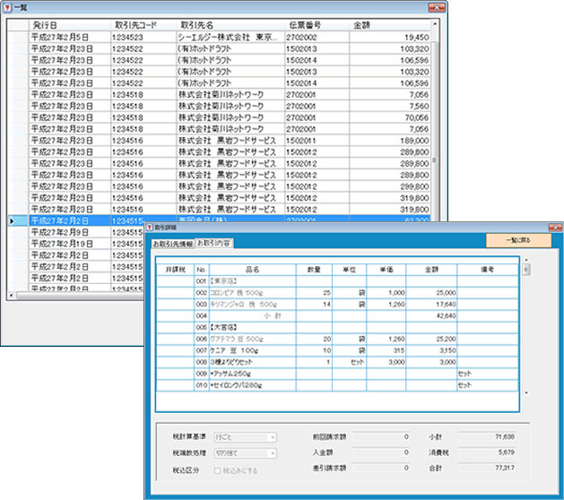The width and height of the screenshot is (564, 500).
Task: Click the 【大宮店】 item row
Action: click(337, 327)
